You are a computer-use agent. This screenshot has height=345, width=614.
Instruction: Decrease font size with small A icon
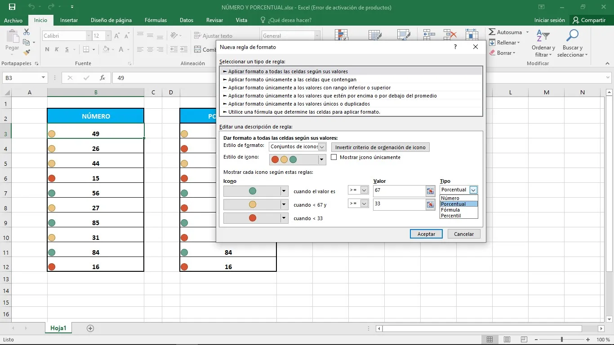(127, 36)
